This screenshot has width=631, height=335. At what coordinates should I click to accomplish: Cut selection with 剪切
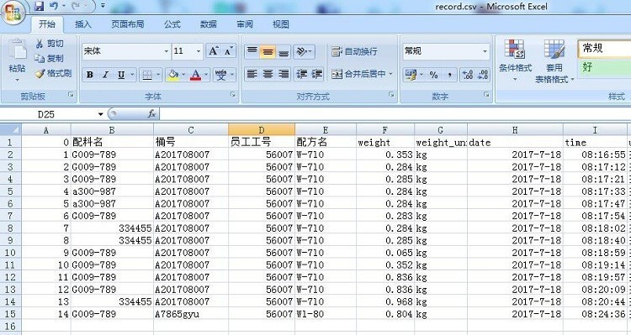(50, 44)
